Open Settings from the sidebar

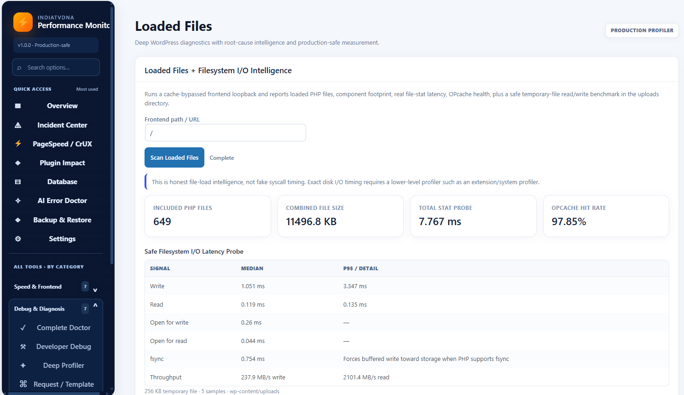click(56, 239)
